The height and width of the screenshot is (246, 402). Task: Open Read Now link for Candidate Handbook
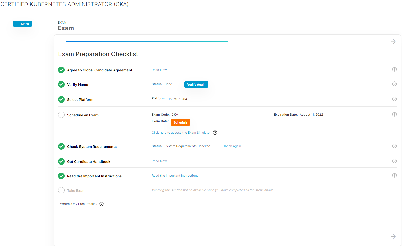point(159,161)
